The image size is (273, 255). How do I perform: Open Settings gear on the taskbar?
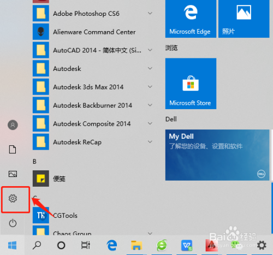tap(262, 245)
